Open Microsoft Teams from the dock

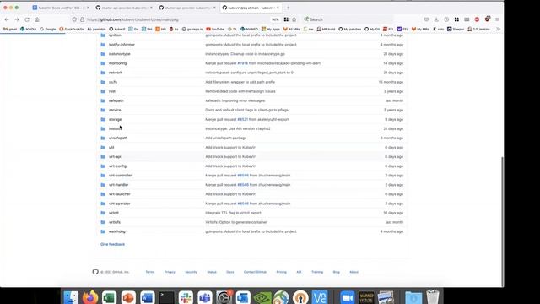(204, 297)
